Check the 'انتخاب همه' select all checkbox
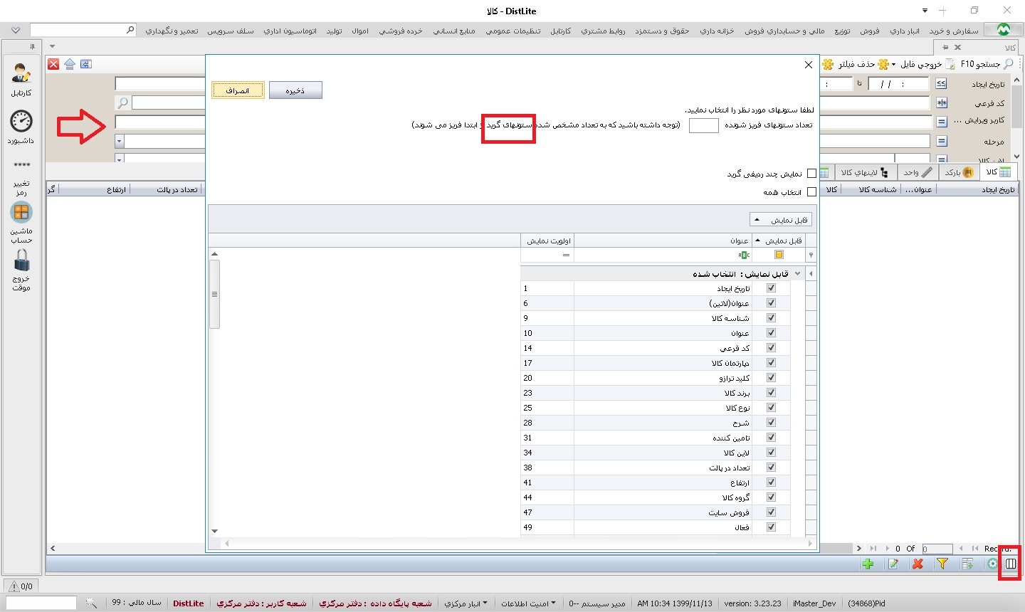 811,192
